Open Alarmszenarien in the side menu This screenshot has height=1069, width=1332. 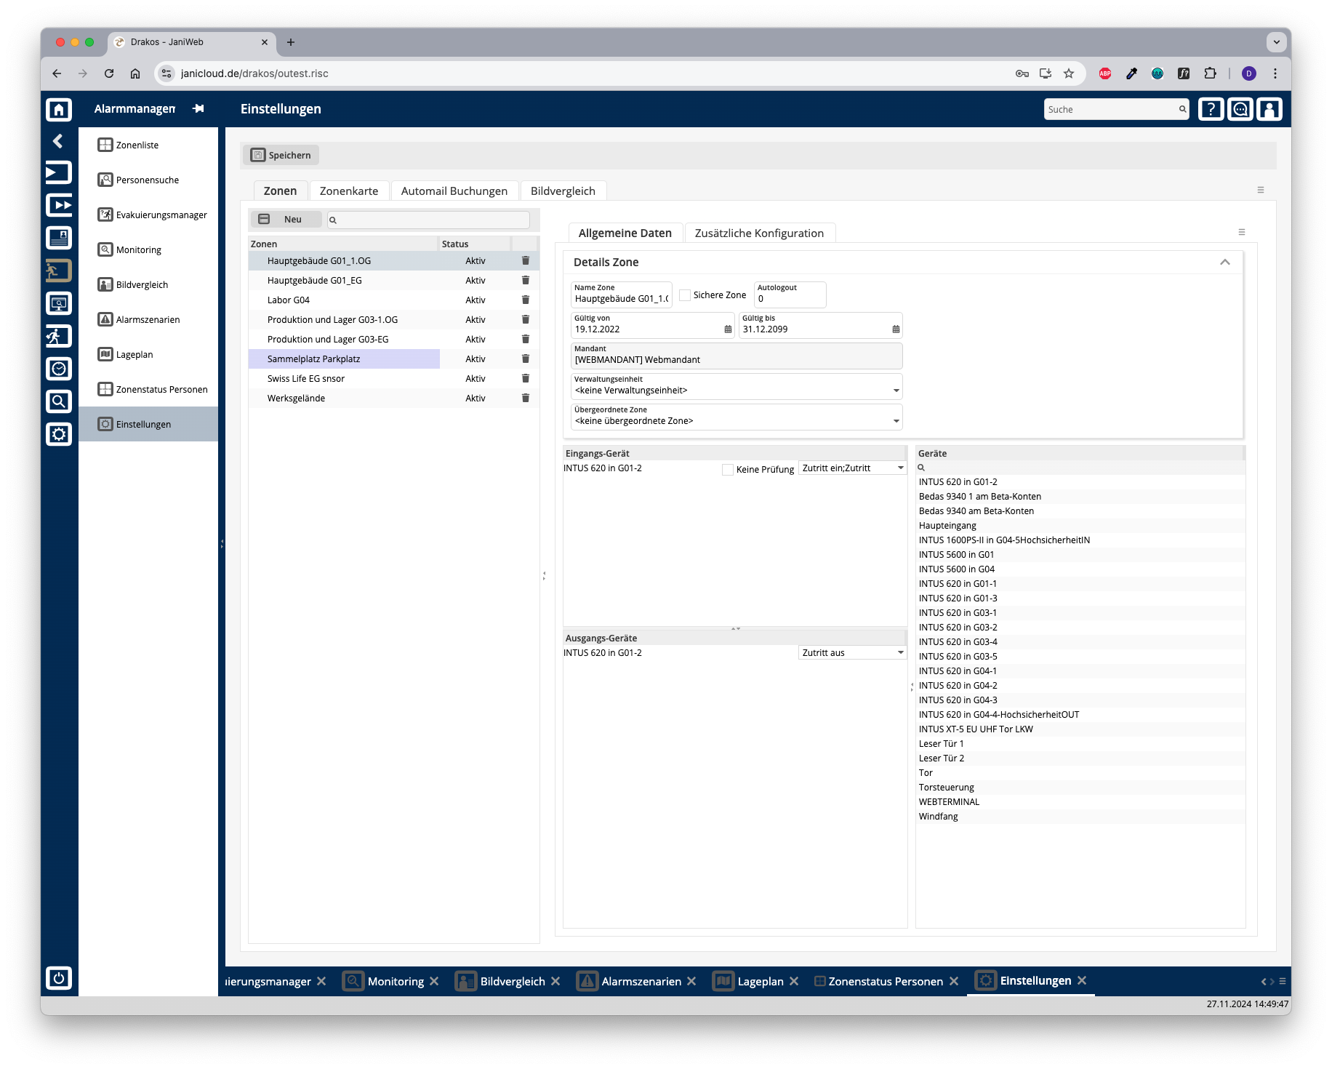coord(148,319)
